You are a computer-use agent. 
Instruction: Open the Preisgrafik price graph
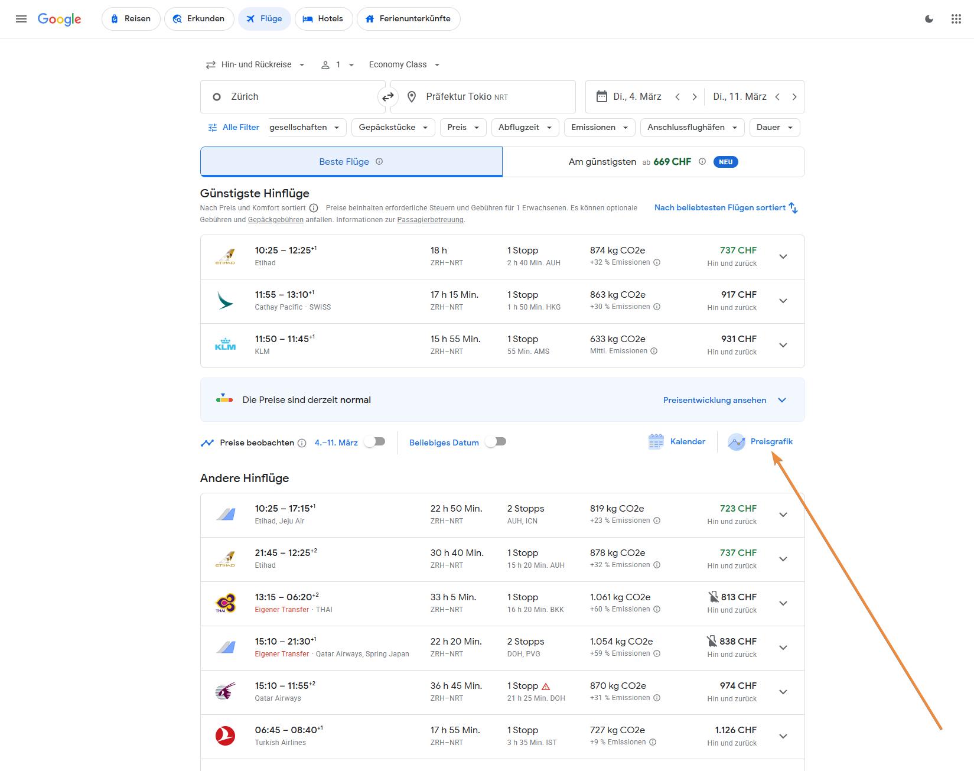761,442
